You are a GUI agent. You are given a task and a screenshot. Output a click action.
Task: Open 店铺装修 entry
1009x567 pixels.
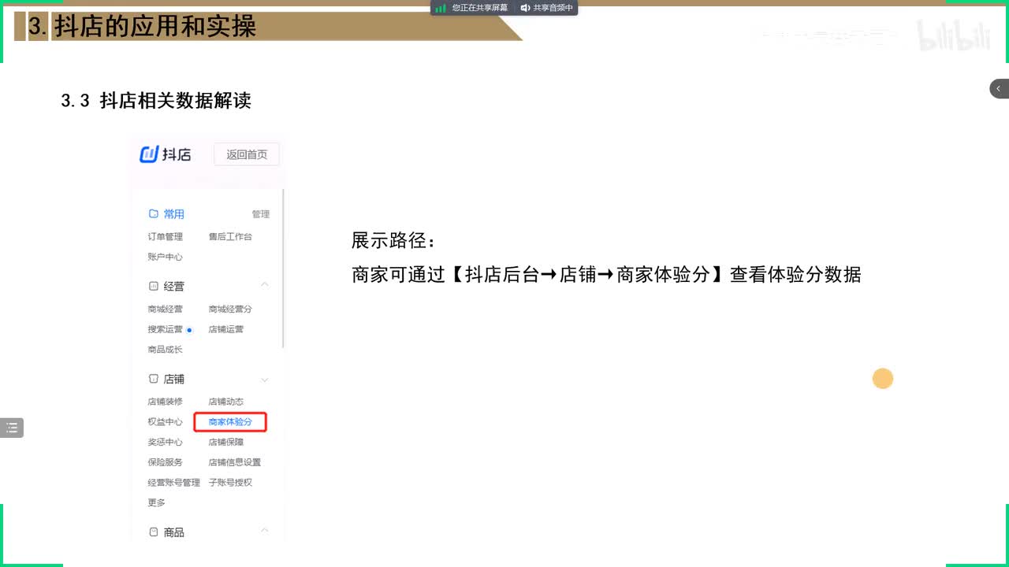tap(165, 402)
